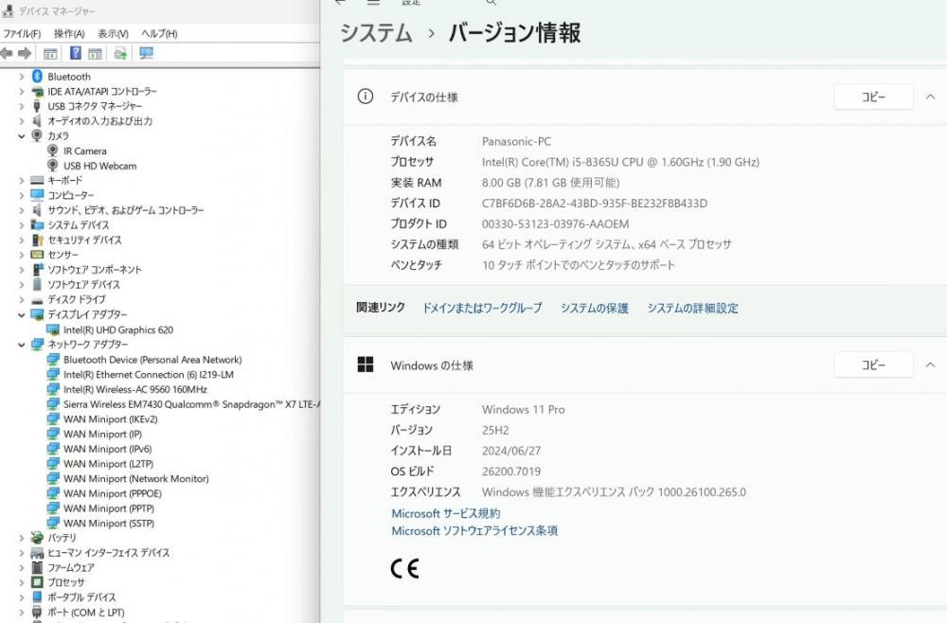Click the Panasonic-PC device name text

[516, 141]
